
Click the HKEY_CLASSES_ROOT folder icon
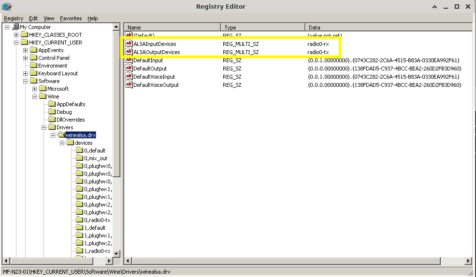coord(25,35)
